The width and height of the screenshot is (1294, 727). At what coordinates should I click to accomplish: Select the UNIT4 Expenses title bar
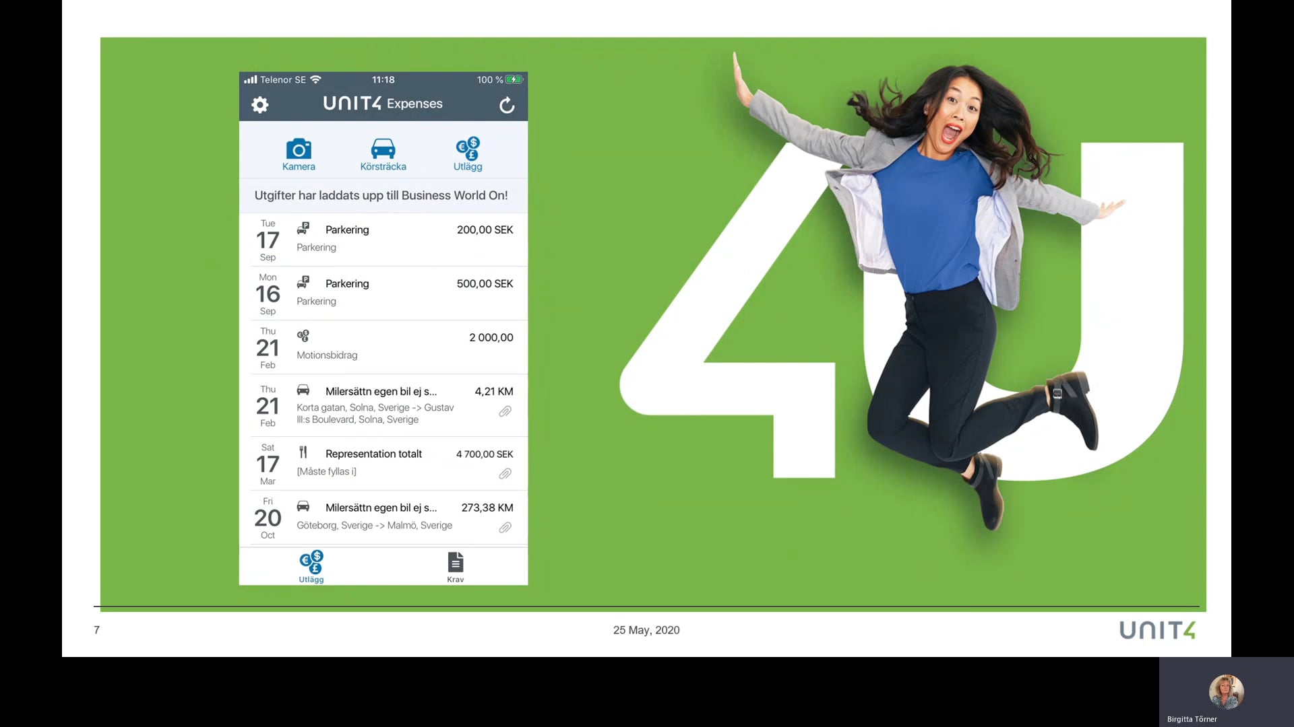click(x=382, y=104)
